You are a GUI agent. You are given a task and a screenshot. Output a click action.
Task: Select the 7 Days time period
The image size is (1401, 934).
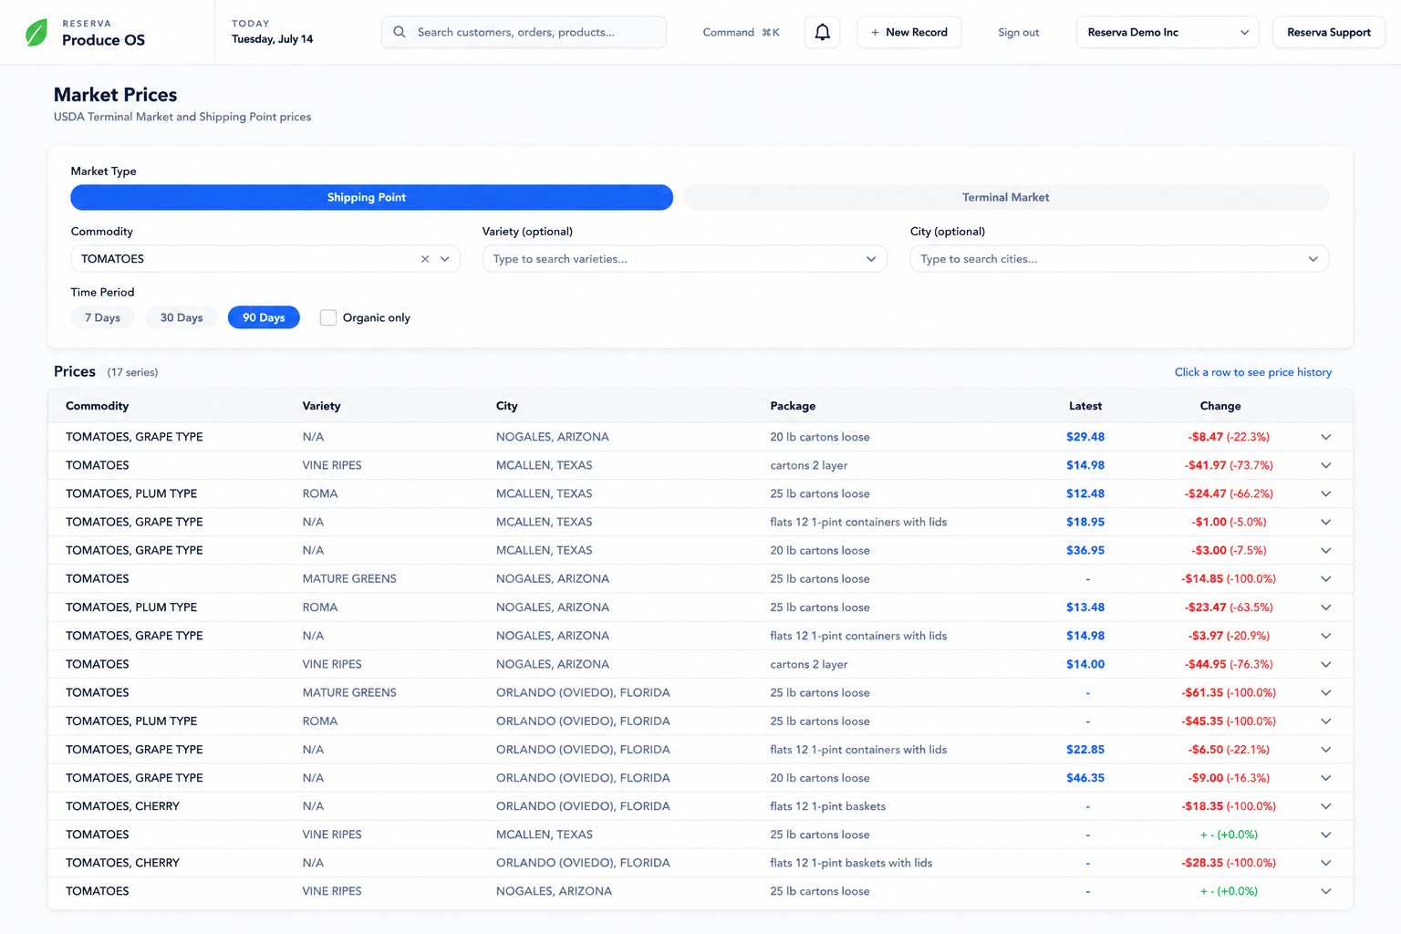102,317
